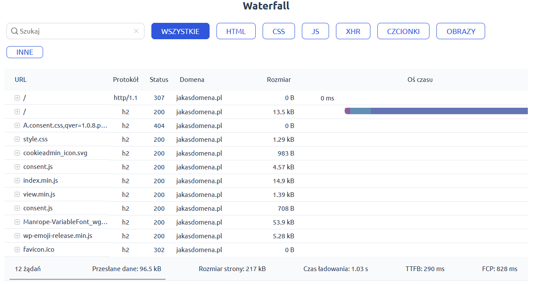The height and width of the screenshot is (284, 533).
Task: Filter requests by CSS
Action: point(279,31)
